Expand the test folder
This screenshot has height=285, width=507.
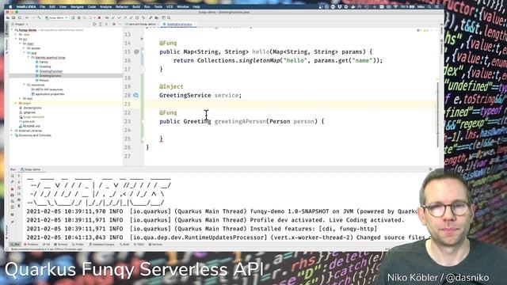[x=20, y=98]
